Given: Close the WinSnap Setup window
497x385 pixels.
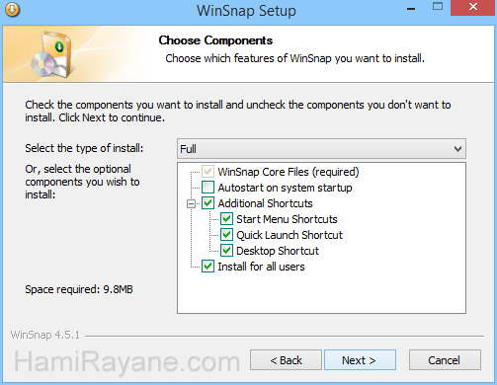Looking at the screenshot, I should [x=473, y=8].
